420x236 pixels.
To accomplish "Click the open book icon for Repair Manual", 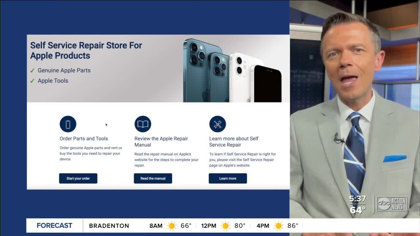I will [143, 124].
